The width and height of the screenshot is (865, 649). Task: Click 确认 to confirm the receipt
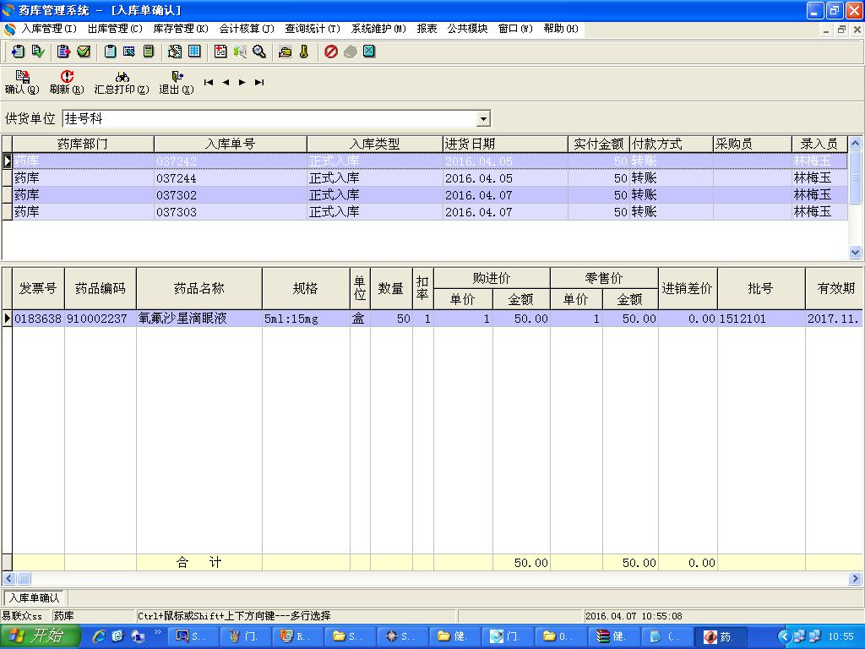pyautogui.click(x=22, y=82)
